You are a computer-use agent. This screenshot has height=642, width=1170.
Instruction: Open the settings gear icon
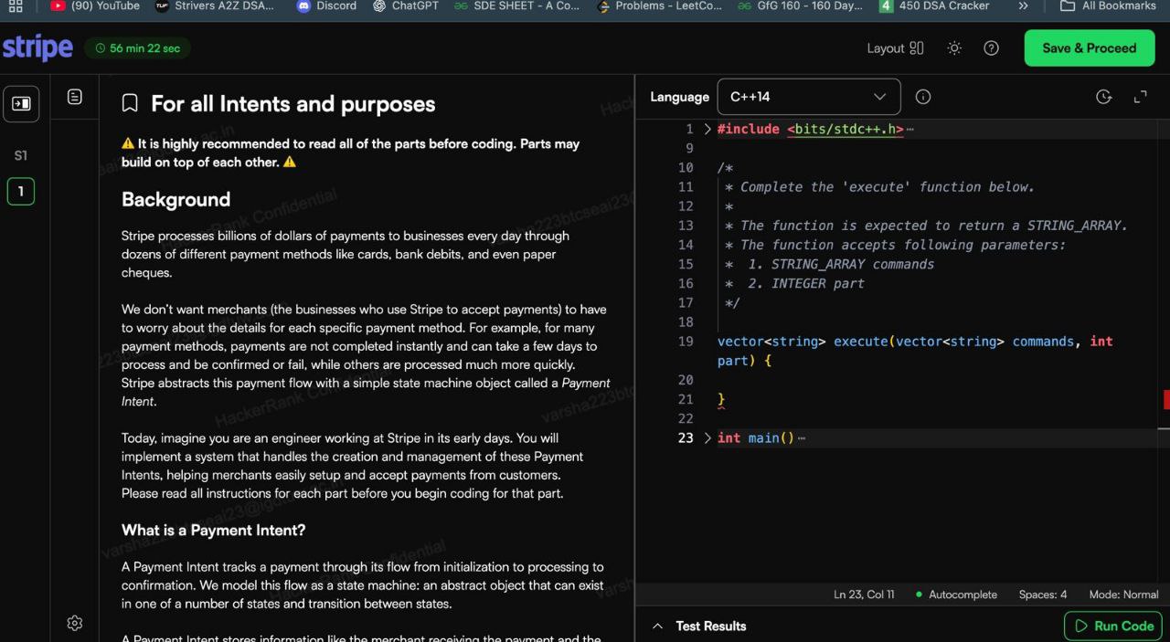75,623
